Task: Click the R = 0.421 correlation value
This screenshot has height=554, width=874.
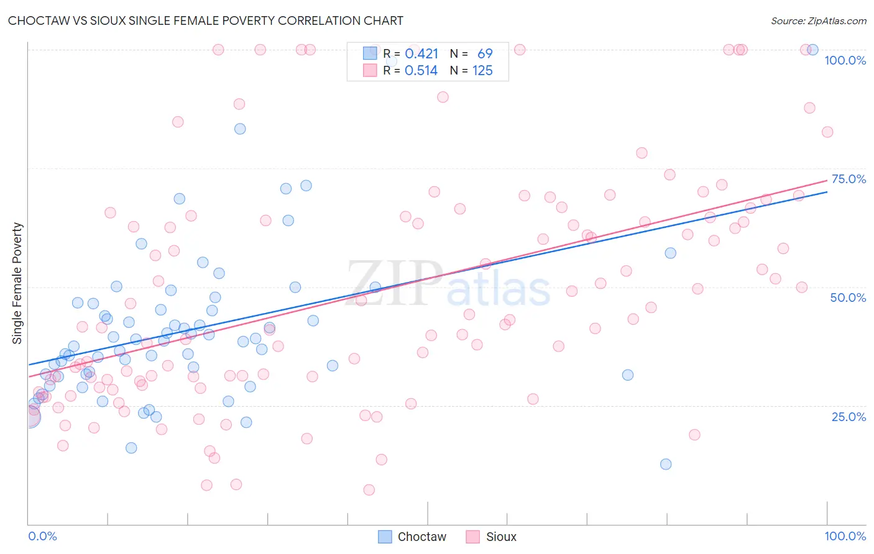Action: 411,53
